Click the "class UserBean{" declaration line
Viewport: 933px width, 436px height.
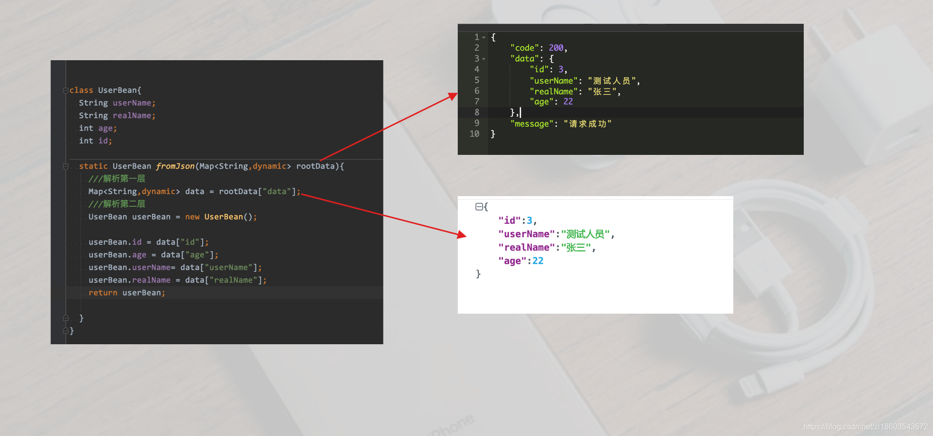tap(105, 90)
